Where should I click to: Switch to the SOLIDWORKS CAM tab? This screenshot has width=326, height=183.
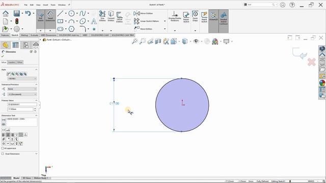click(x=100, y=35)
